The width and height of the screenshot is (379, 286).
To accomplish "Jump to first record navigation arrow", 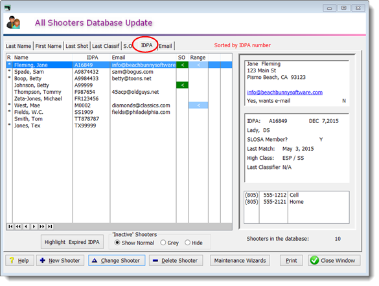I will pyautogui.click(x=10, y=226).
